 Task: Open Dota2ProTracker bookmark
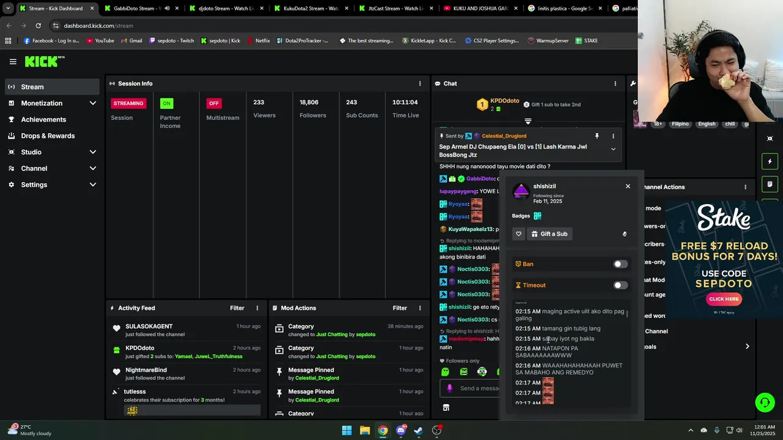302,41
